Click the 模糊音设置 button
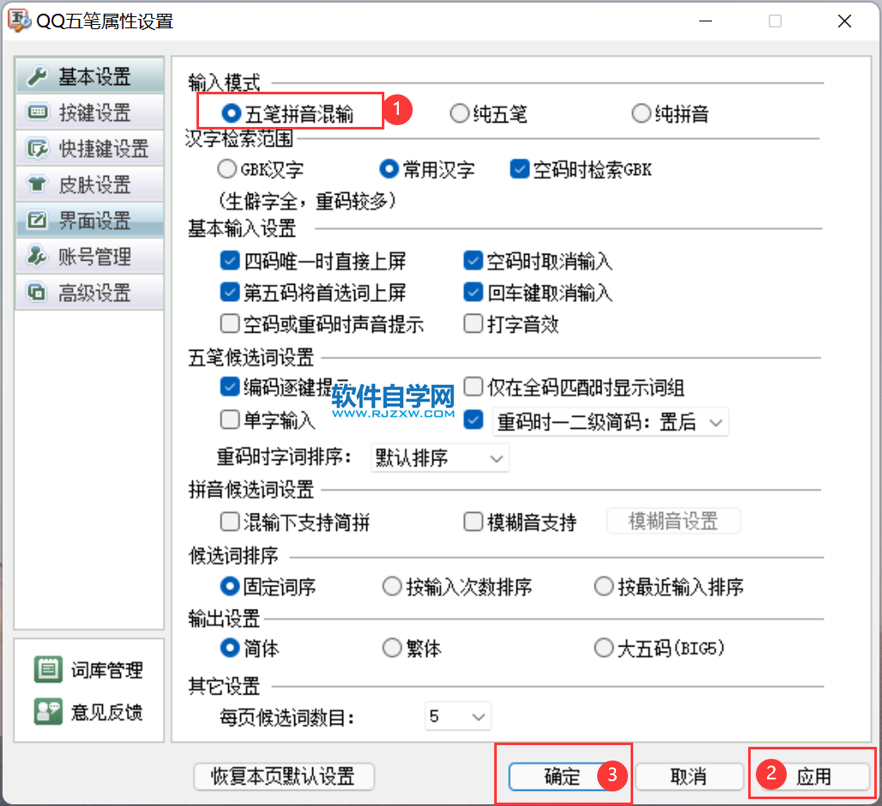The width and height of the screenshot is (882, 806). coord(674,521)
